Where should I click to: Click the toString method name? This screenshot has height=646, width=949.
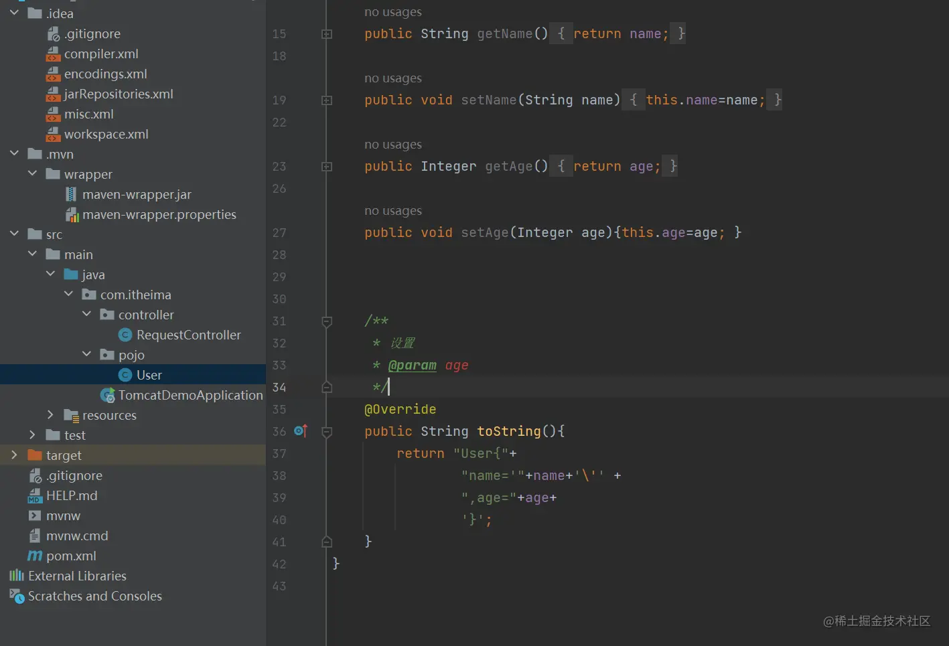[509, 431]
